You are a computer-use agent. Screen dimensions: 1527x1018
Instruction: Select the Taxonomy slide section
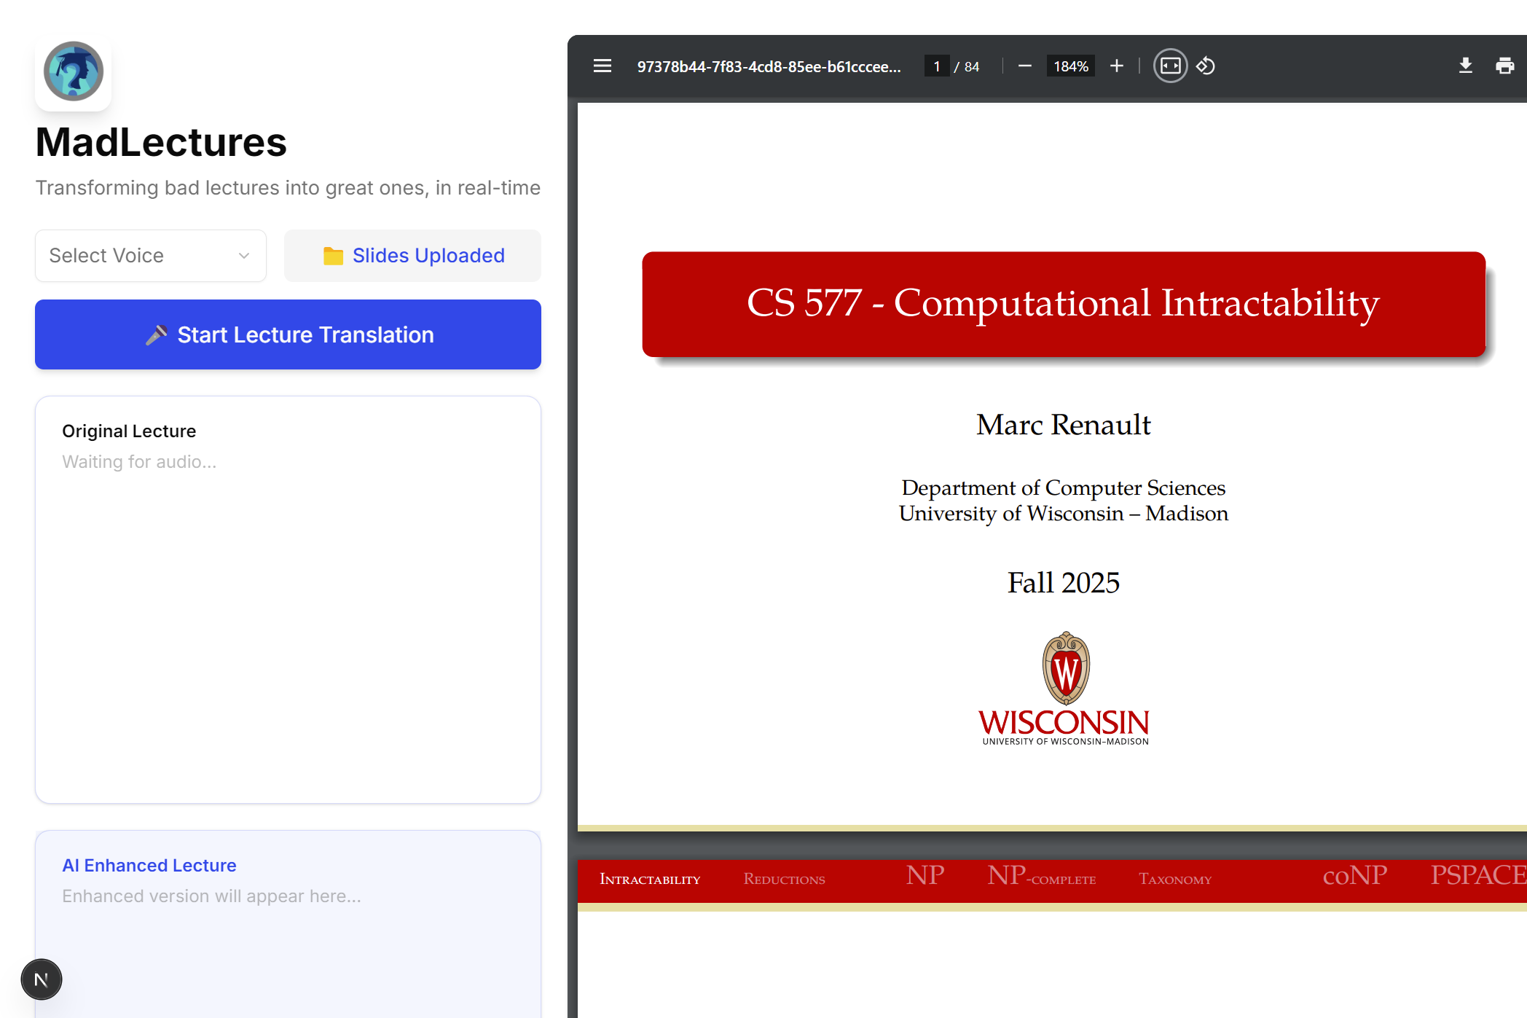(x=1174, y=880)
